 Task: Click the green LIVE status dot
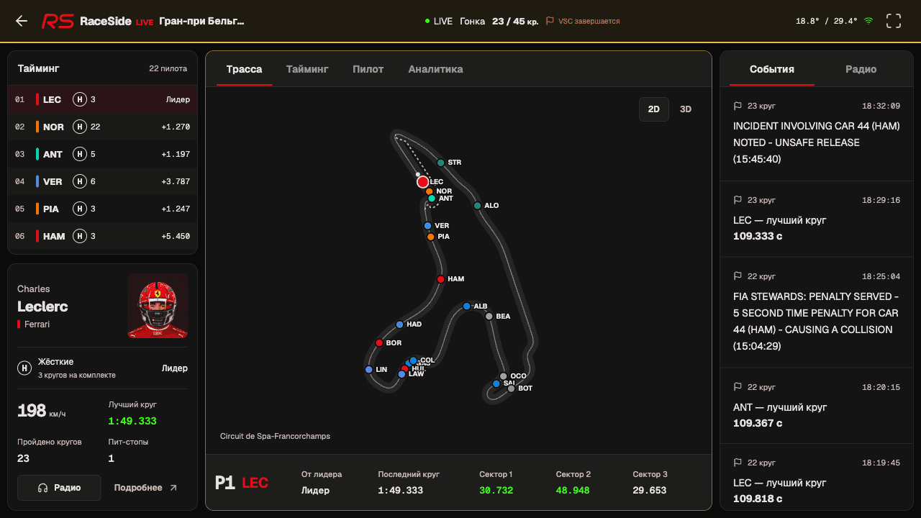click(x=427, y=21)
